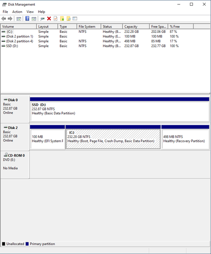This screenshot has height=254, width=211.
Task: Open the View menu
Action: [30, 12]
